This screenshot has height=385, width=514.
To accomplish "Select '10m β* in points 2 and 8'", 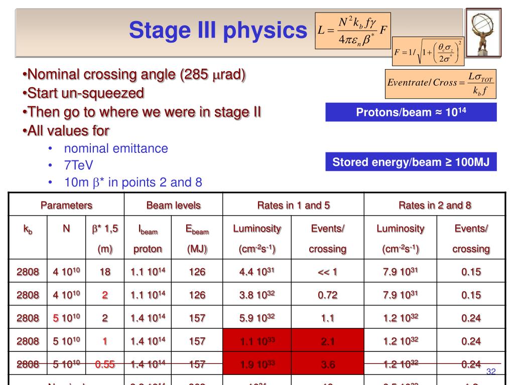I will pyautogui.click(x=133, y=182).
